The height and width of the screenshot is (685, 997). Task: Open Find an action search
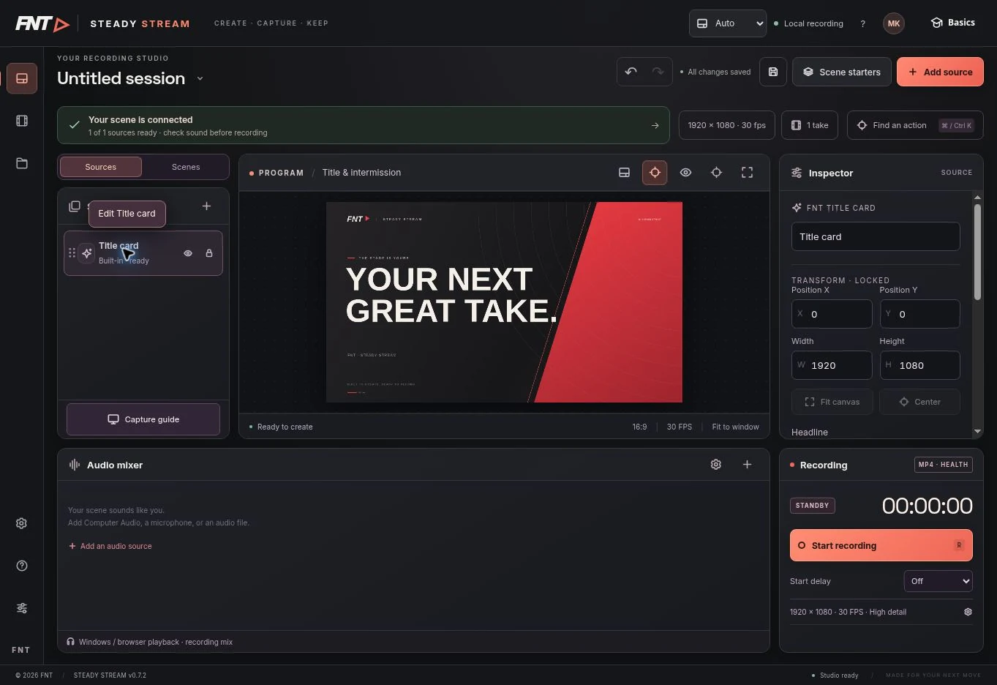[915, 125]
